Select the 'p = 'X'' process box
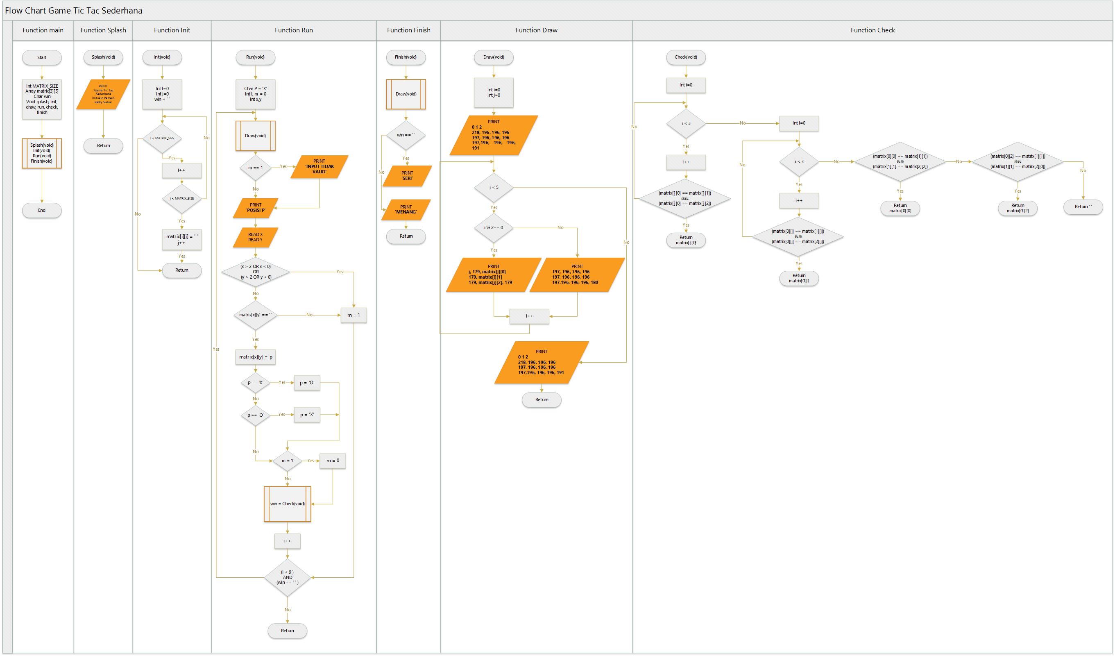The width and height of the screenshot is (1115, 656). (x=307, y=415)
